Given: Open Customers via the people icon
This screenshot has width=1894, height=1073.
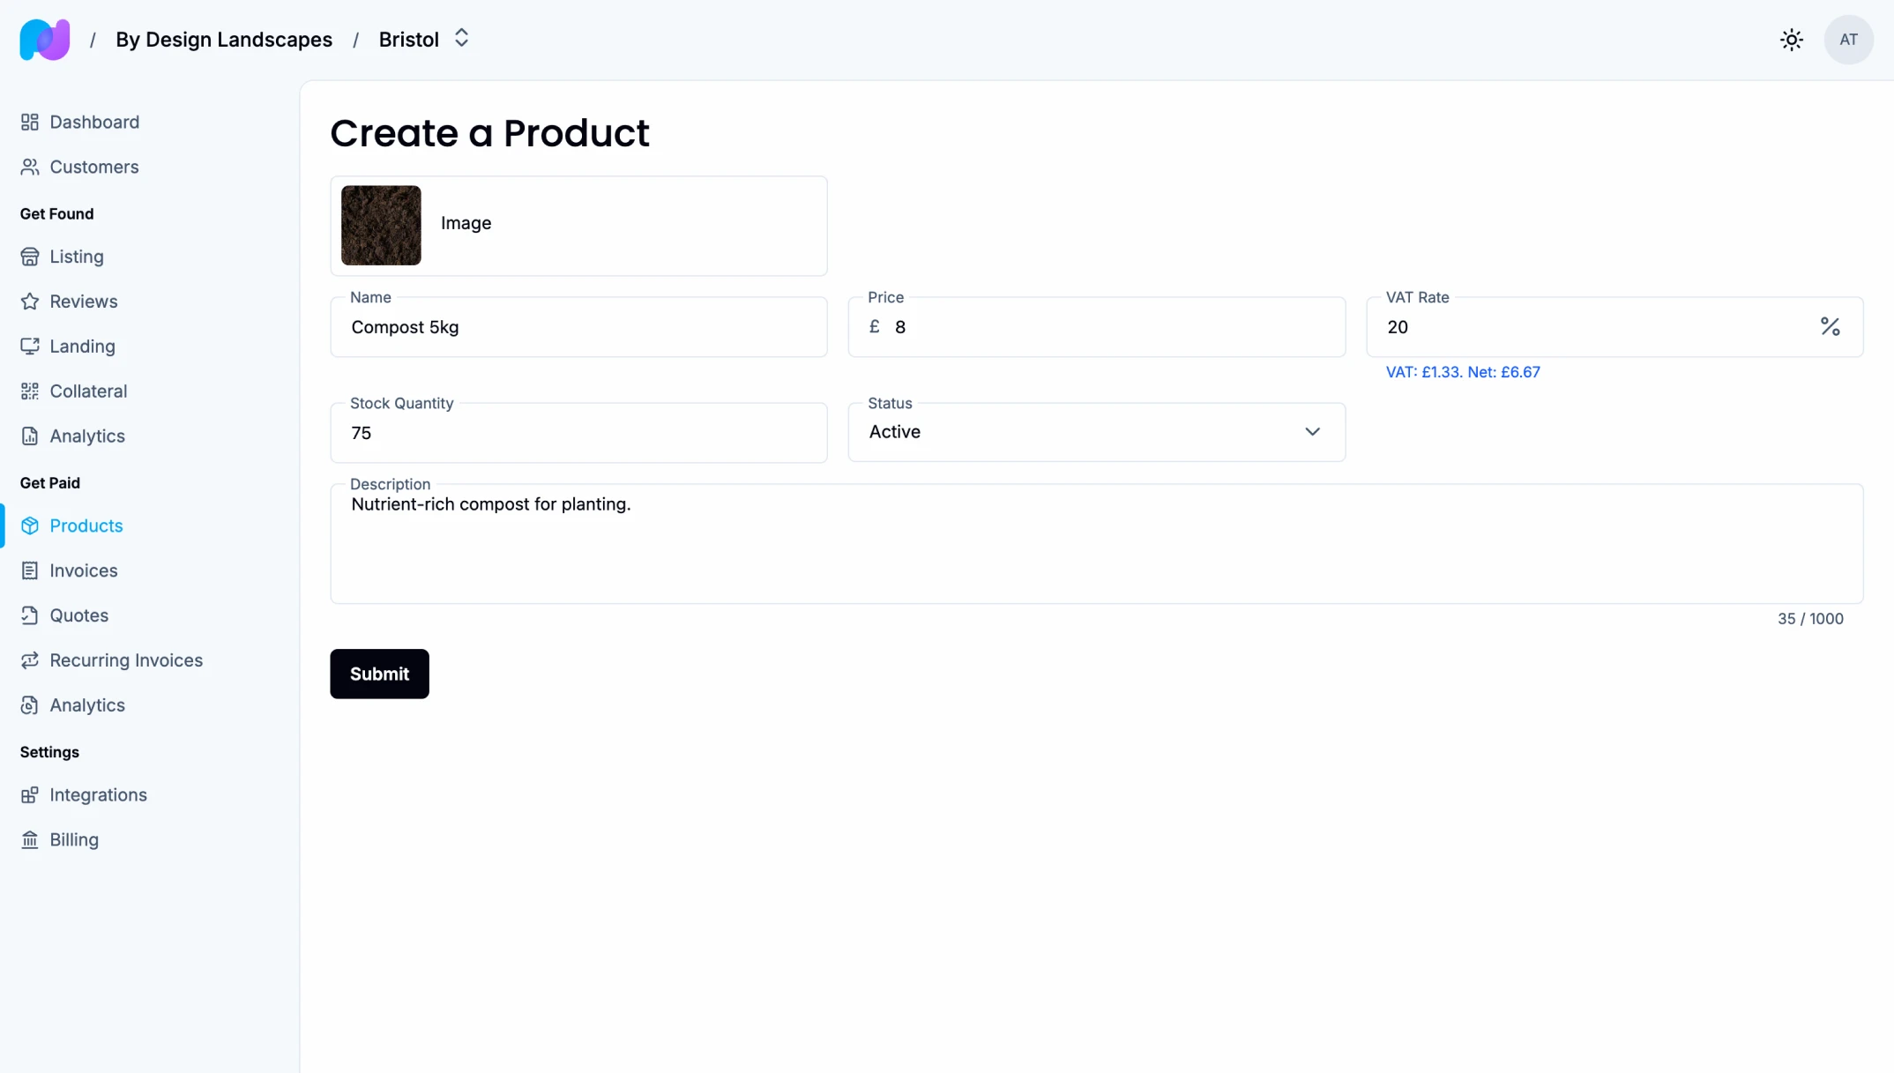Looking at the screenshot, I should (x=30, y=167).
